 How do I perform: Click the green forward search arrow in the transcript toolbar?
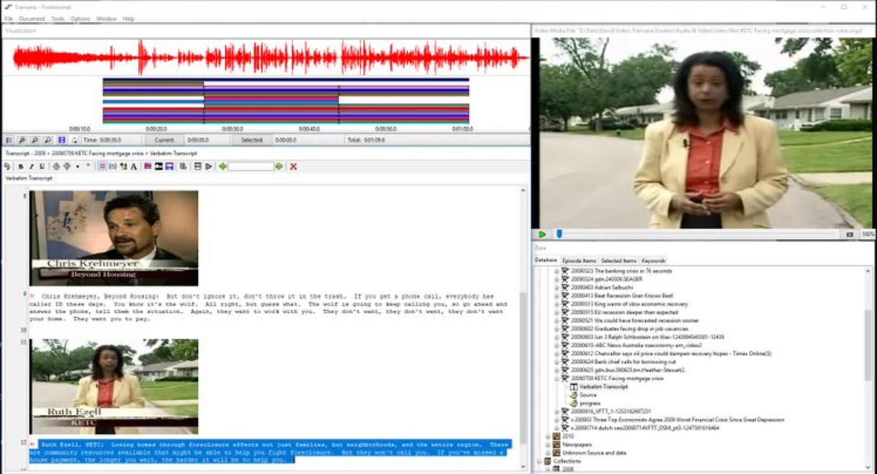tap(280, 167)
